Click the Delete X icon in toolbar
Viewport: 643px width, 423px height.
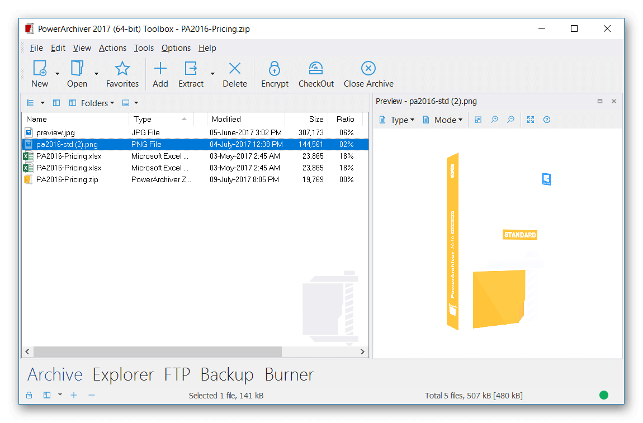(x=235, y=69)
